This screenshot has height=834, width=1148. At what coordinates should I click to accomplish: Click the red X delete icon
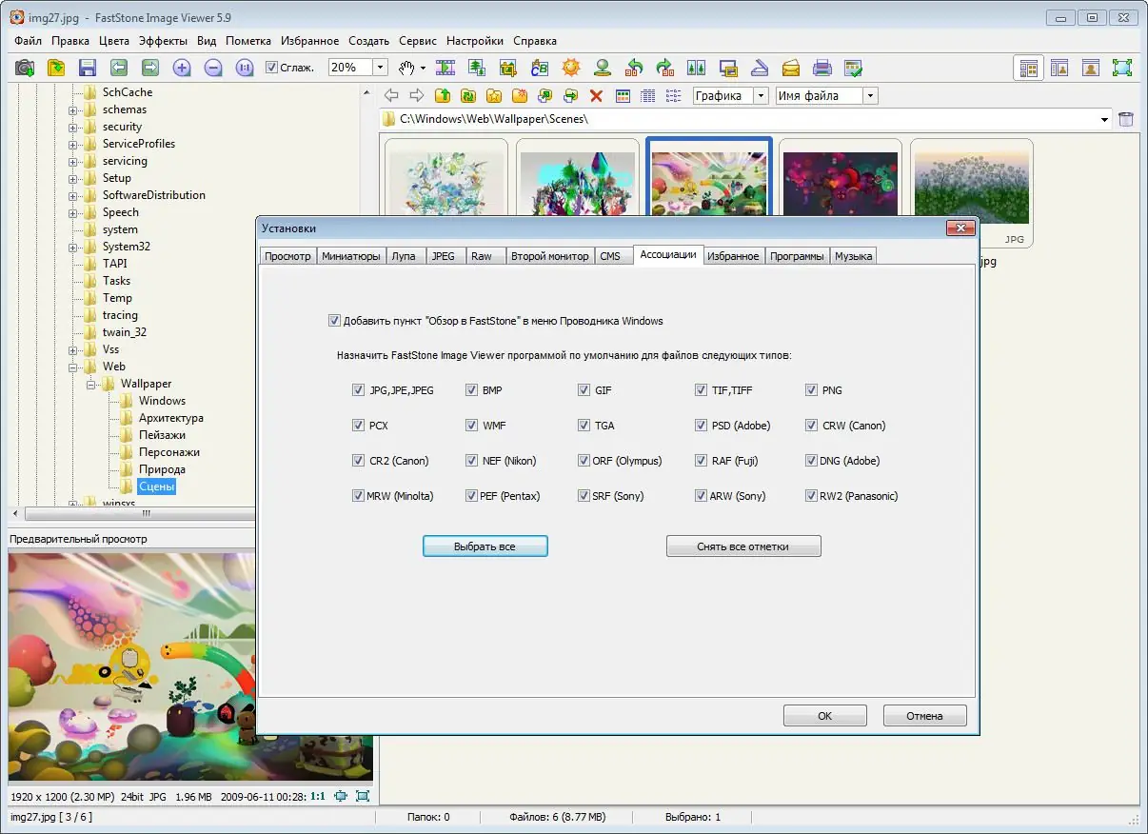click(x=596, y=95)
